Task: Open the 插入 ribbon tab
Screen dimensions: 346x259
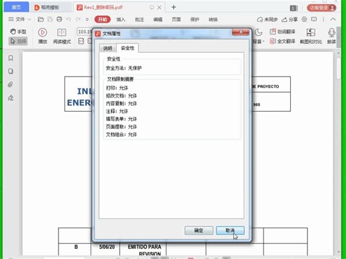Action: pos(121,19)
